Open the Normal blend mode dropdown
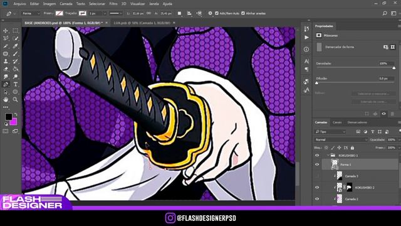 341,139
